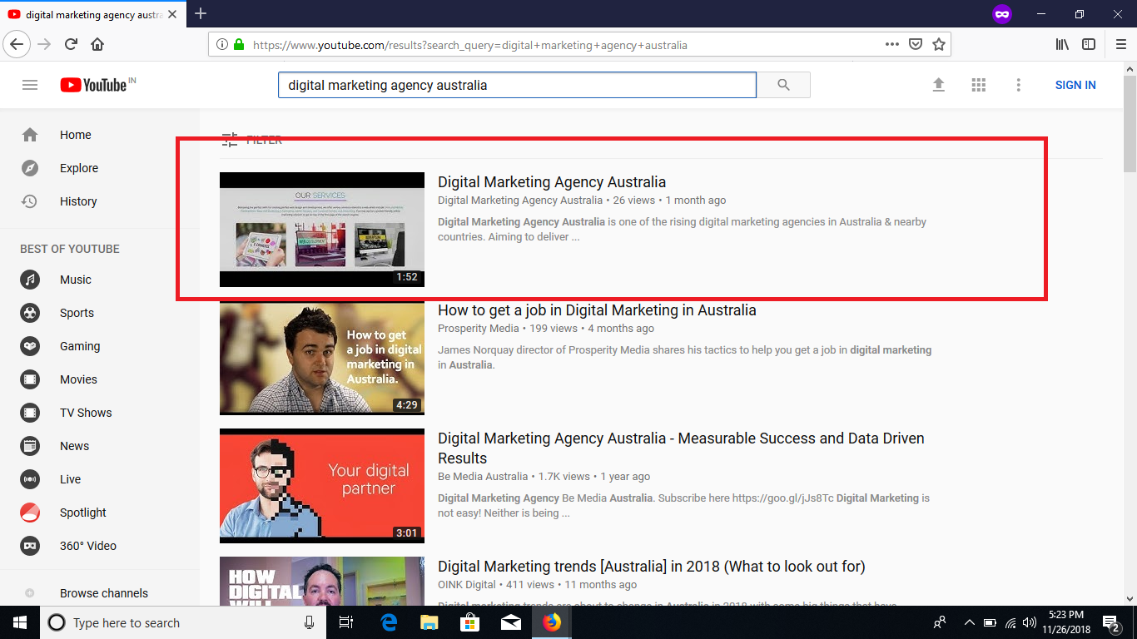Bookmark this page with star icon
Image resolution: width=1137 pixels, height=639 pixels.
(x=939, y=45)
